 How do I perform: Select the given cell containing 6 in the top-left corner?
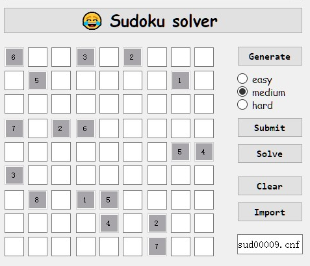point(14,57)
